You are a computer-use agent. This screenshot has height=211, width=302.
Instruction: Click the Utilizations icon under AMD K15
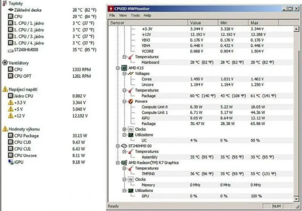[x=131, y=135]
